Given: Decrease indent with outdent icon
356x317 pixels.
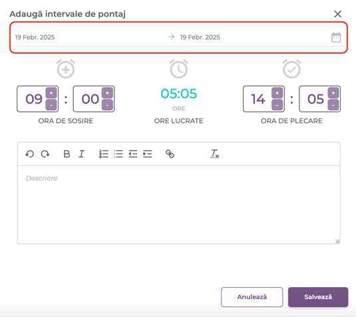Looking at the screenshot, I should click(x=133, y=154).
